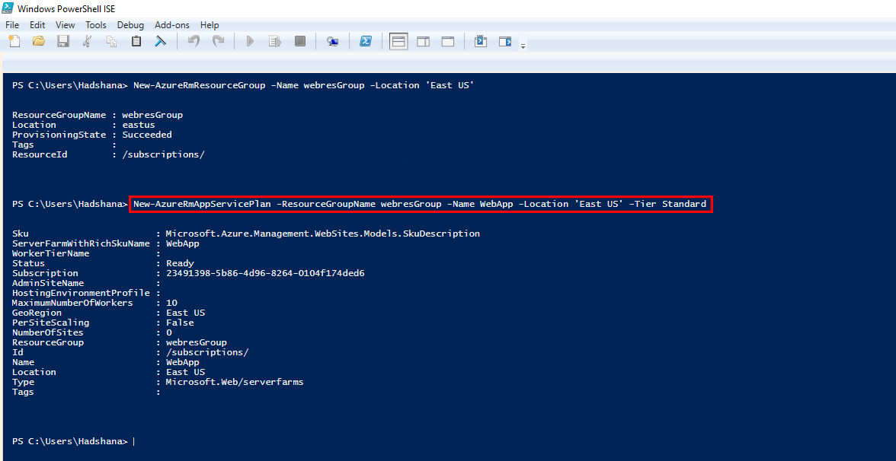896x461 pixels.
Task: Click the New-AzureRmResourceGroup command text
Action: coord(304,85)
